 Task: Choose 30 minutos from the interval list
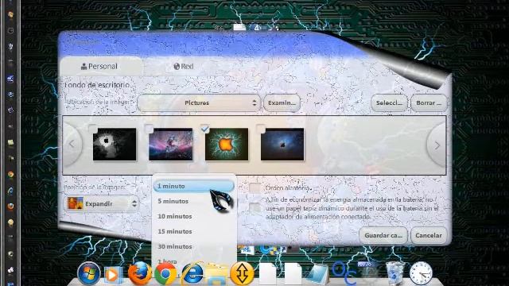pos(193,246)
